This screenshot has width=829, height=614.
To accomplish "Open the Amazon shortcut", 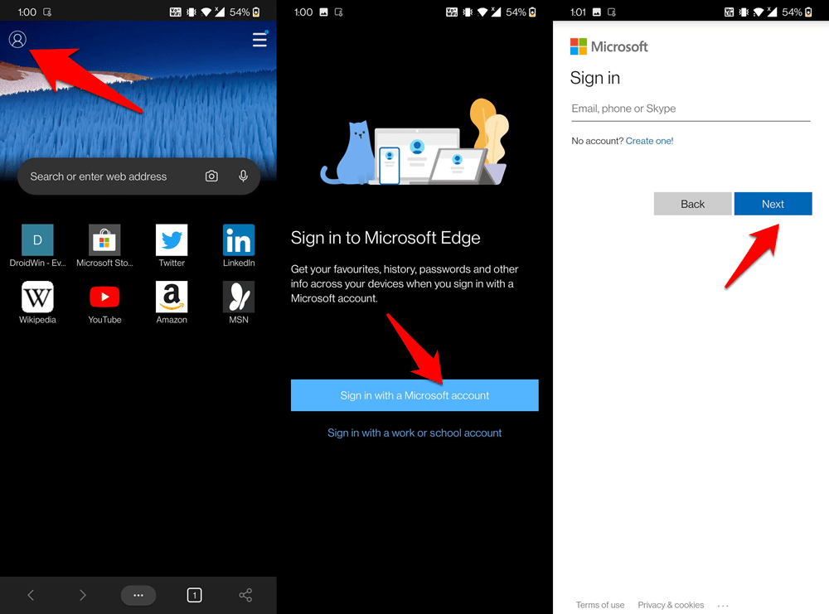I will 172,302.
